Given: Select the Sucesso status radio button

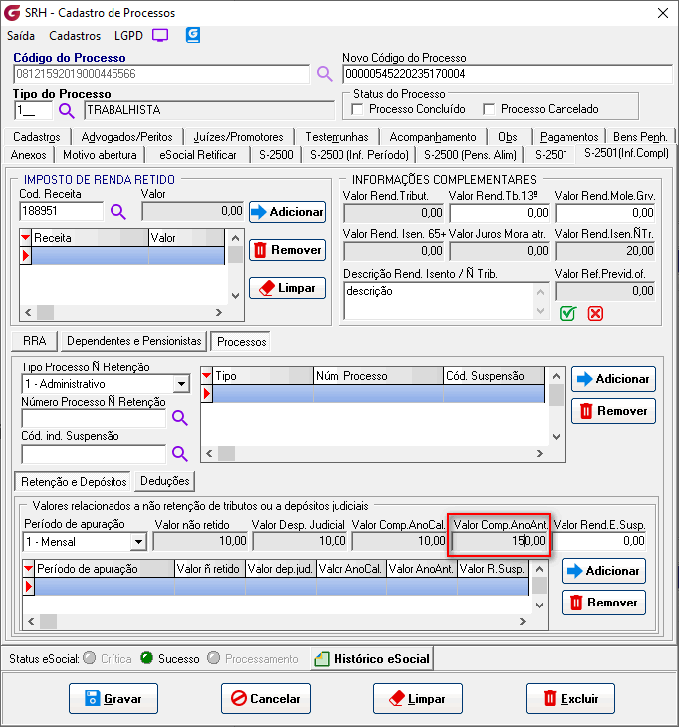Looking at the screenshot, I should pos(146,658).
